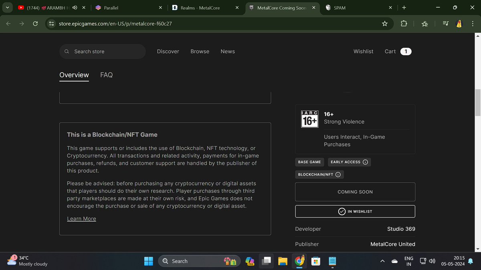Image resolution: width=481 pixels, height=270 pixels.
Task: Click the EARLY ACCESS tag
Action: click(349, 162)
